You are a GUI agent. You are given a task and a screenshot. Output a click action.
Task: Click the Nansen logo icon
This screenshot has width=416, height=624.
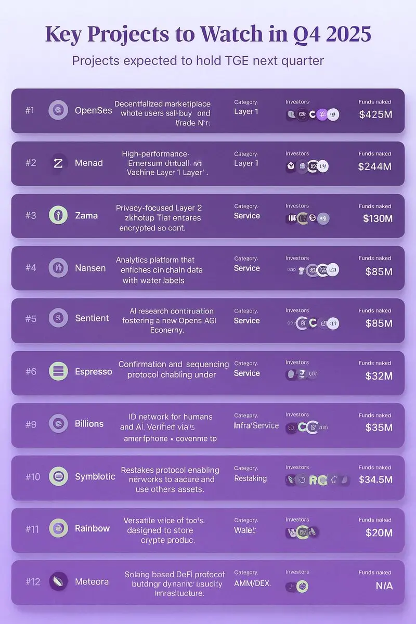tap(58, 268)
